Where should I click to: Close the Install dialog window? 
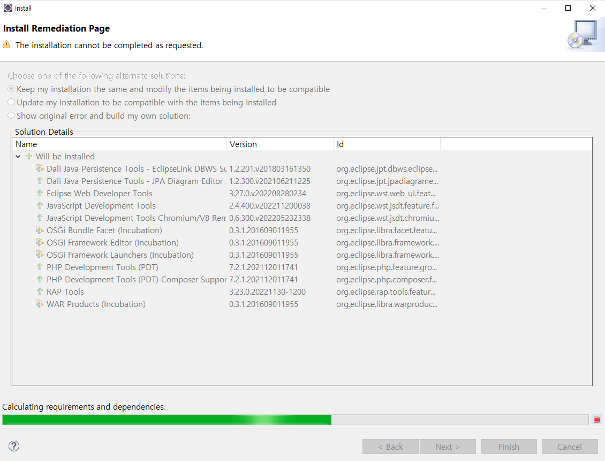coord(593,8)
